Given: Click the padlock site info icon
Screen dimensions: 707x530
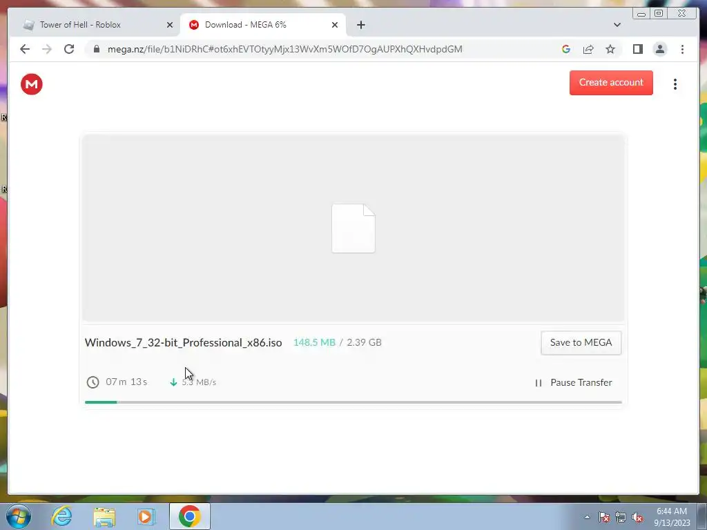Looking at the screenshot, I should (x=97, y=49).
